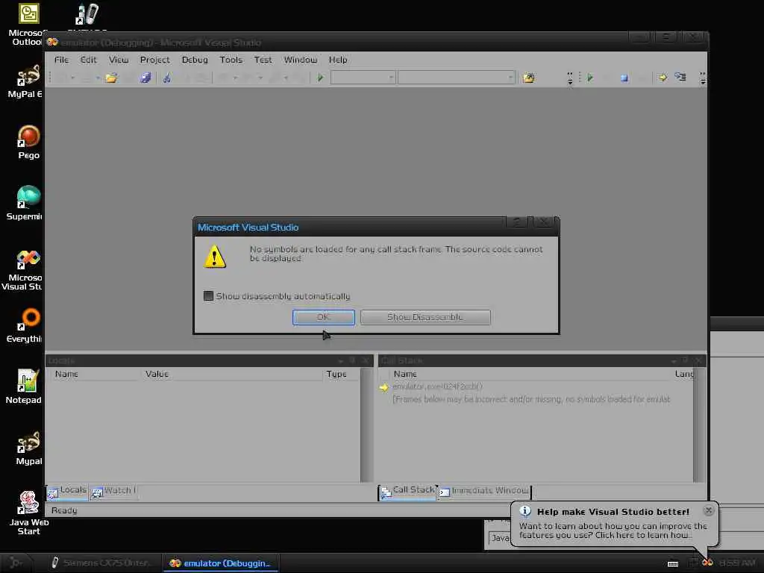
Task: Click the yellow warning icon in the dialog
Action: pos(215,257)
